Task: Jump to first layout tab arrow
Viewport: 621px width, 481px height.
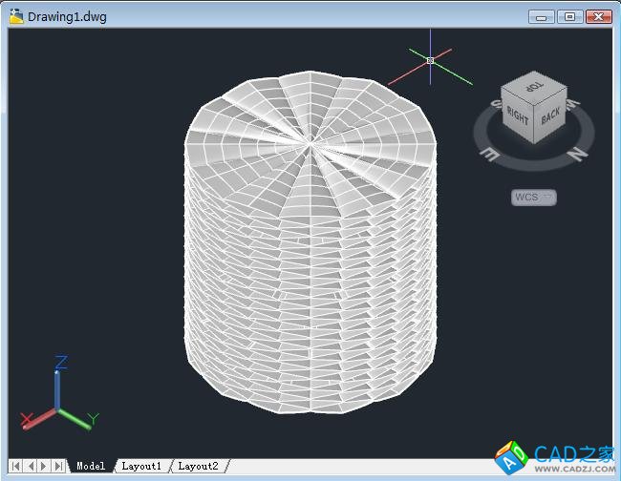Action: (16, 466)
